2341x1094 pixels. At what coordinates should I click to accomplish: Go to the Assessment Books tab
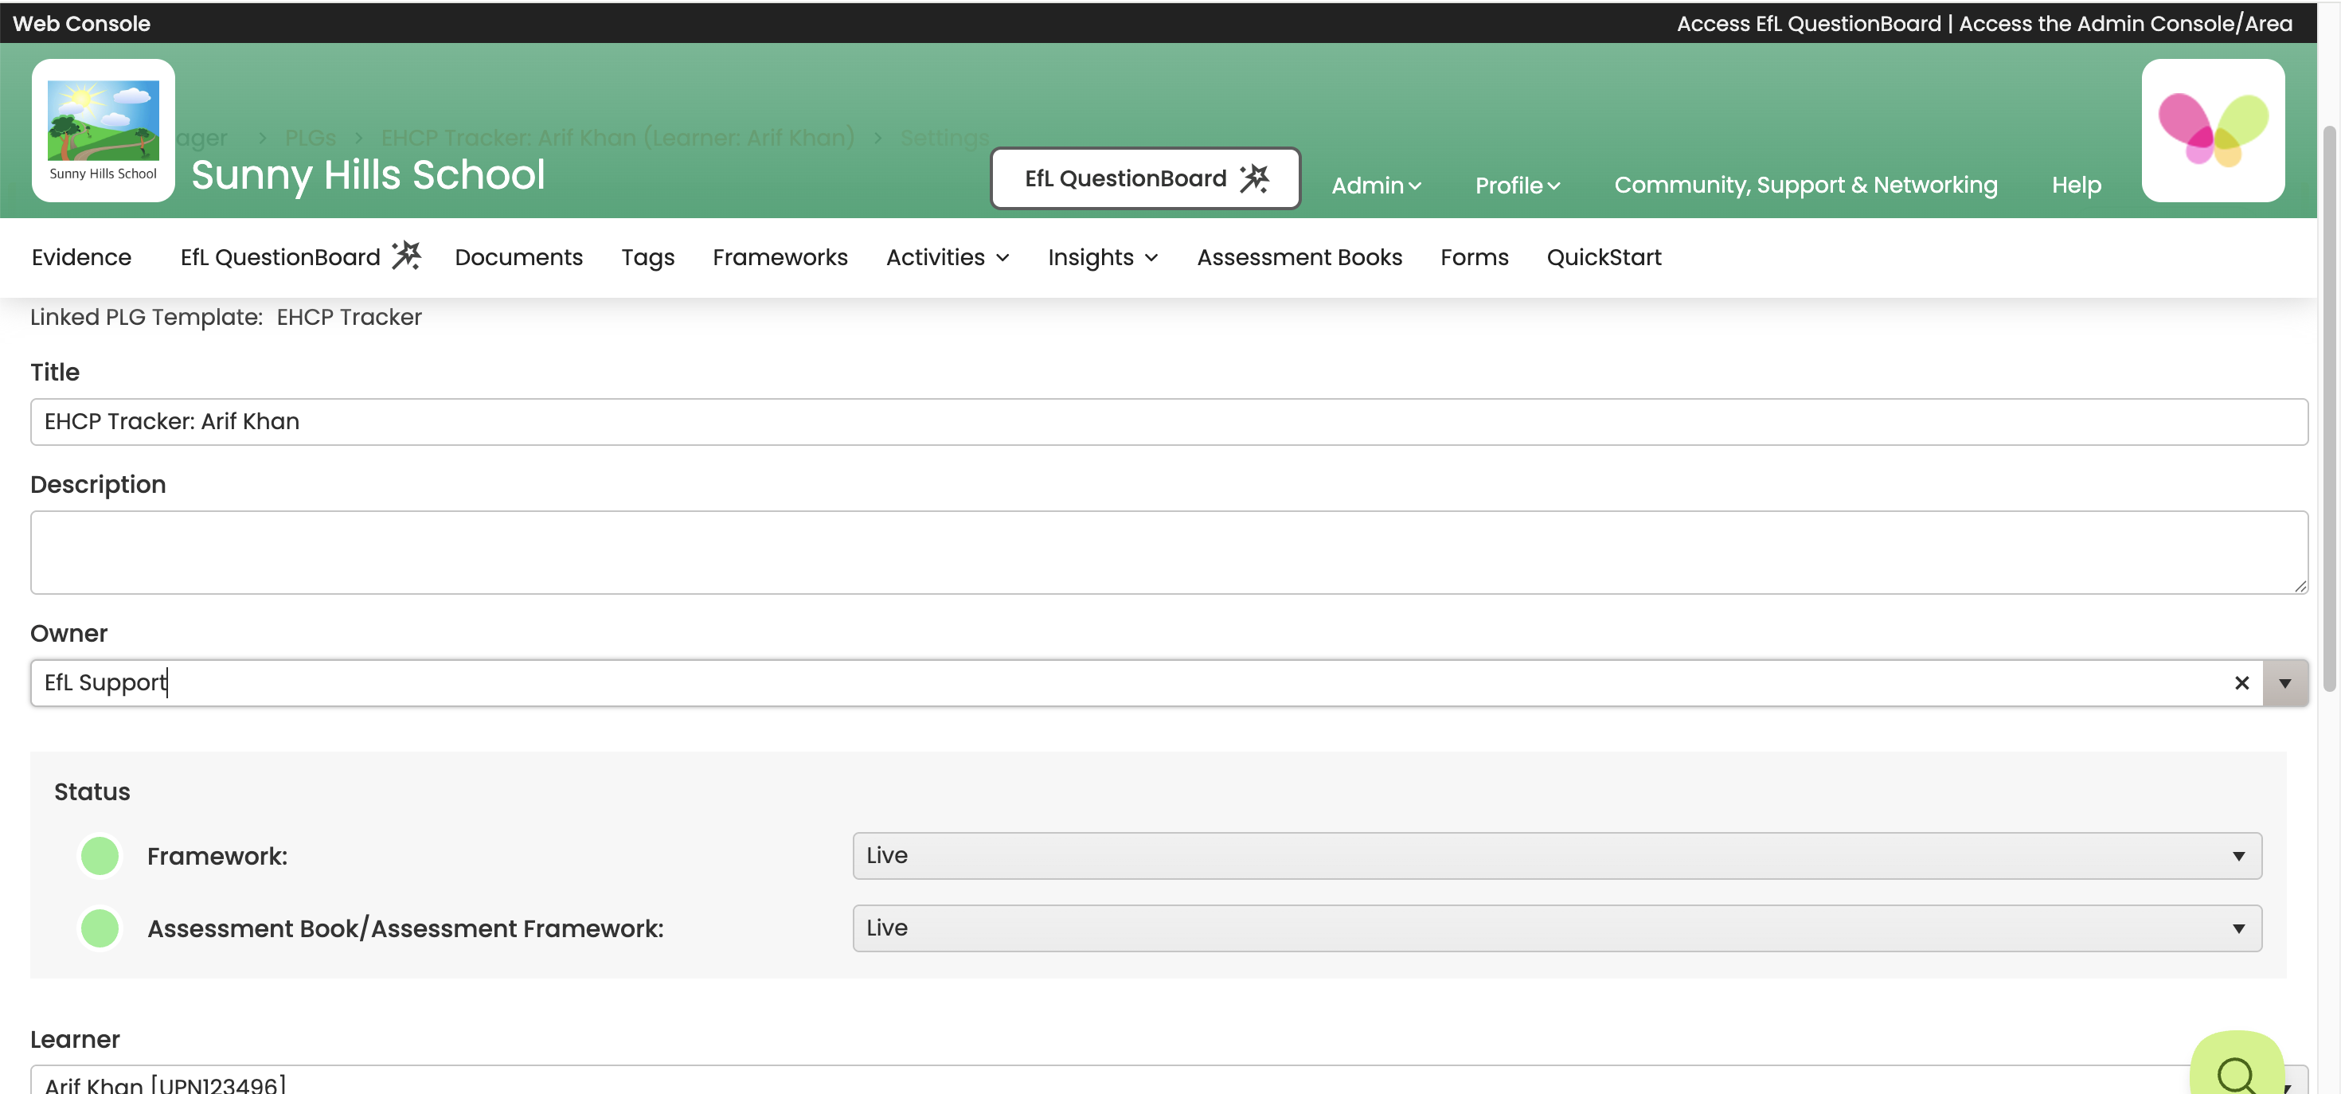click(x=1299, y=257)
